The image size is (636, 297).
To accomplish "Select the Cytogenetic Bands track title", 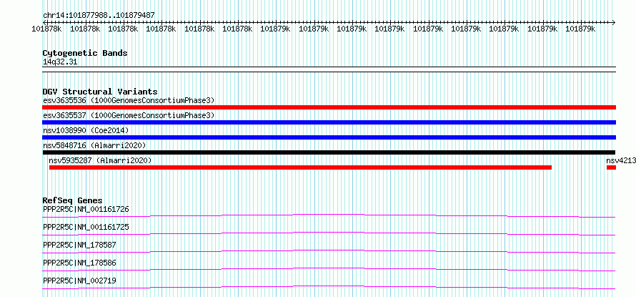I will point(85,53).
